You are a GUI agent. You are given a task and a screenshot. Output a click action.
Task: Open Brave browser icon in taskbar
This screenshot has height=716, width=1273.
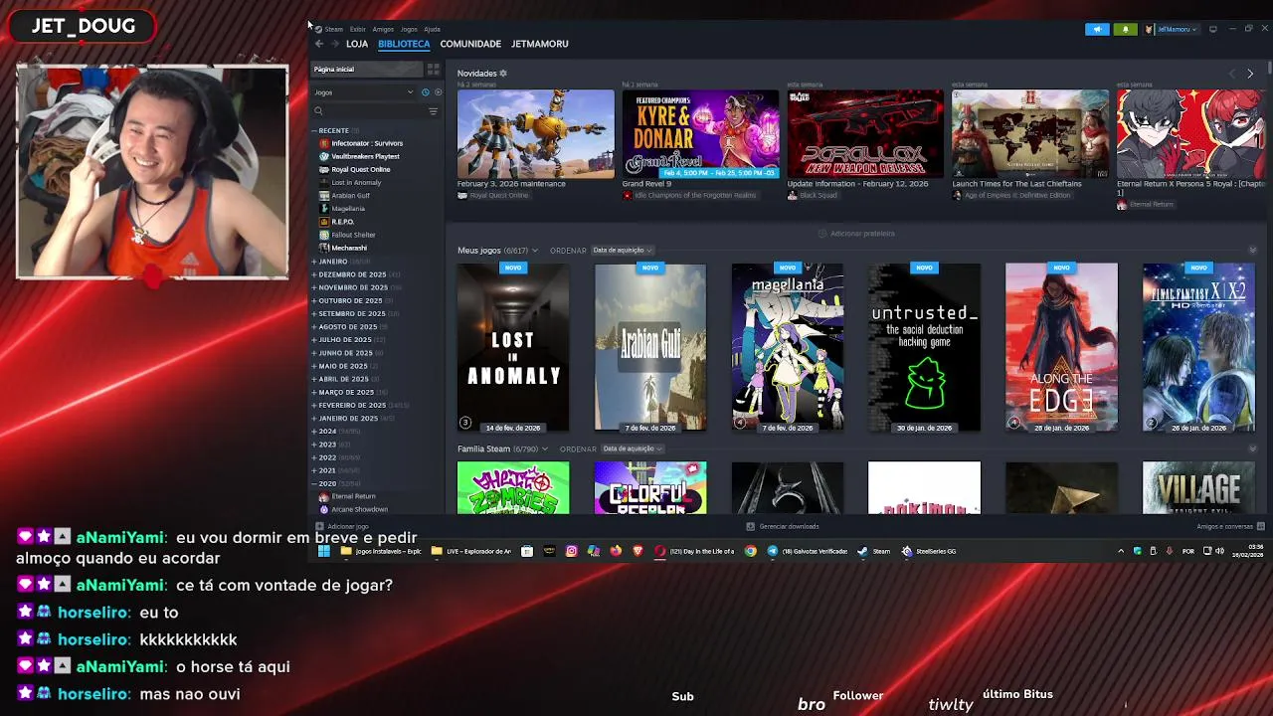tap(637, 551)
